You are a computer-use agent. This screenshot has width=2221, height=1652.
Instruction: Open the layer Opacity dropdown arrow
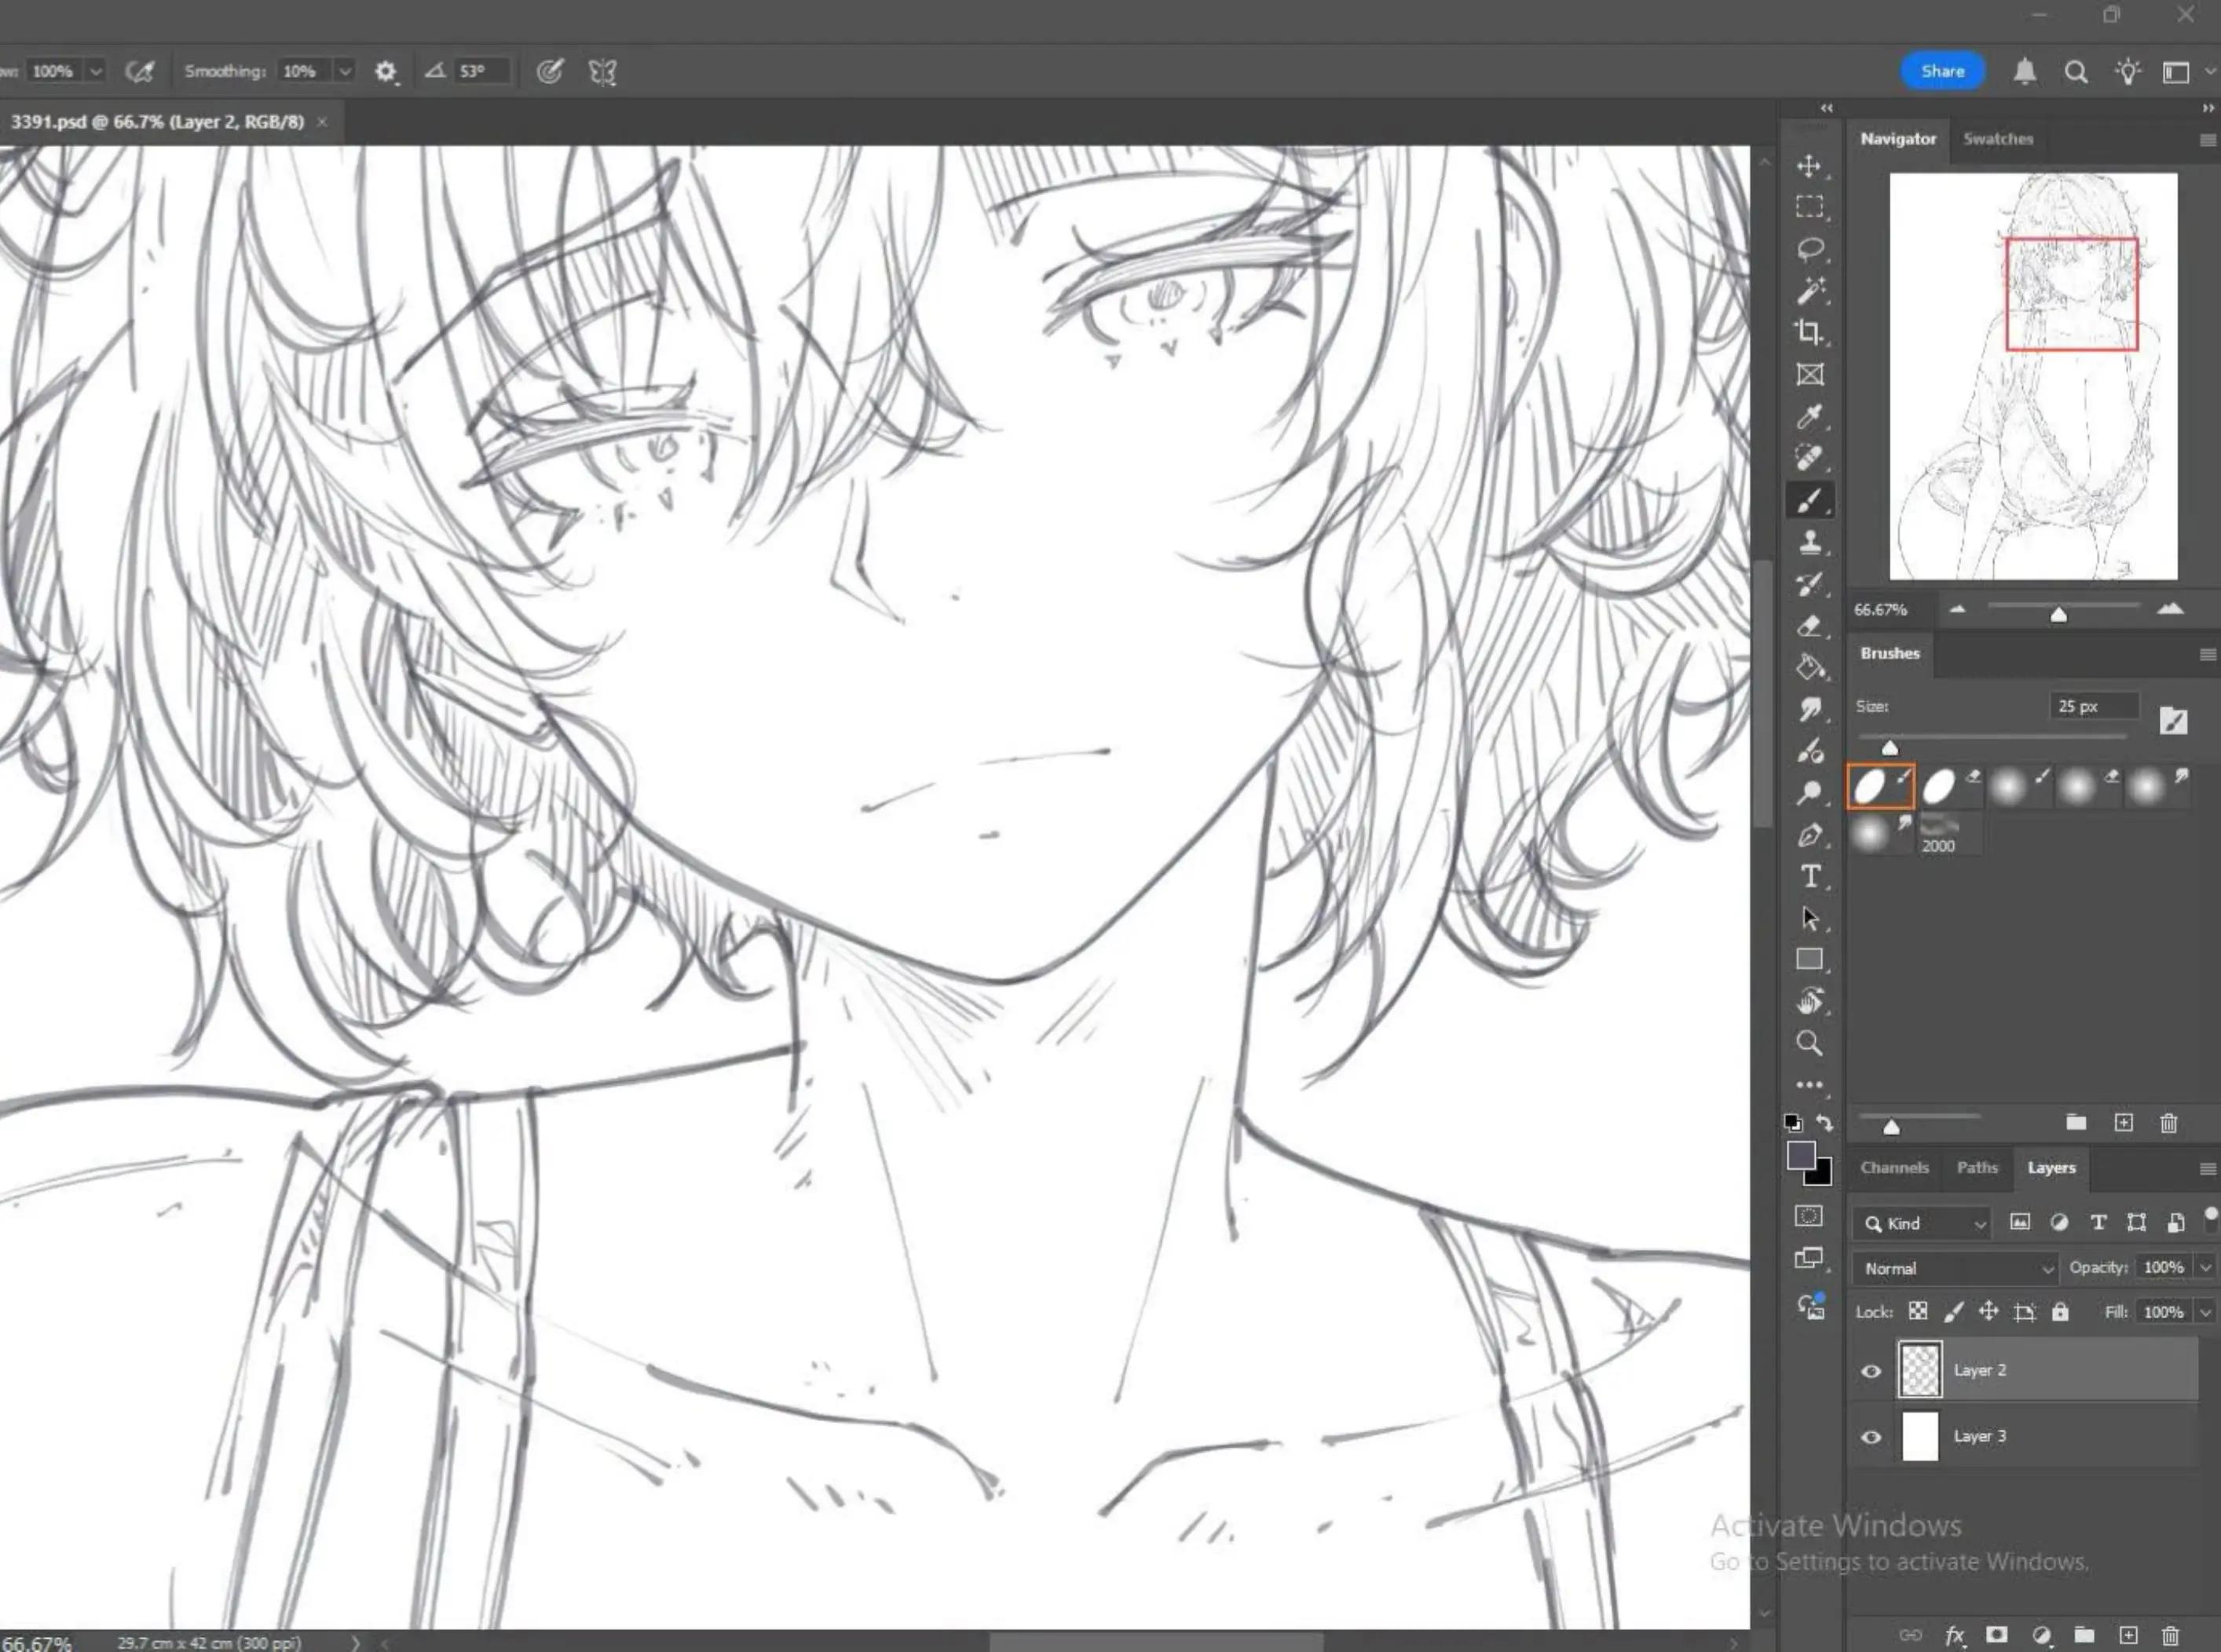pos(2206,1267)
